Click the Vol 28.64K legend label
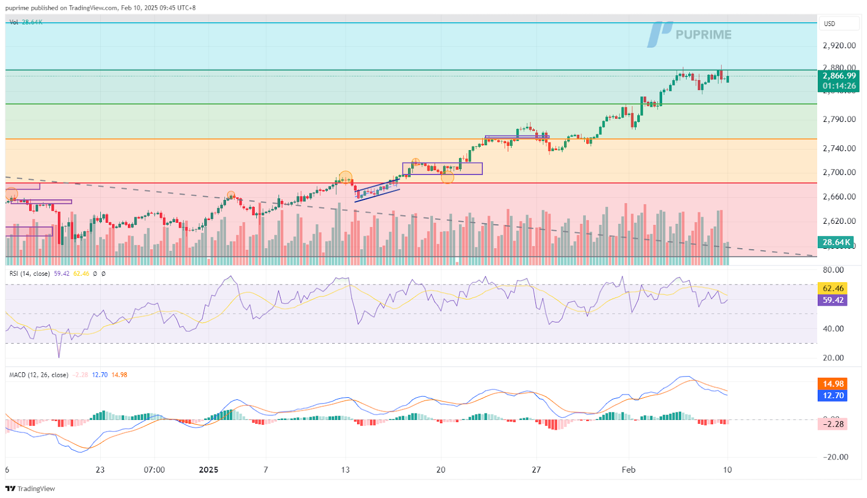The image size is (867, 498). (25, 22)
